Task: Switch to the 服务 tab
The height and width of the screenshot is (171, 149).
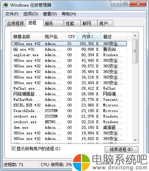Action: point(53,23)
